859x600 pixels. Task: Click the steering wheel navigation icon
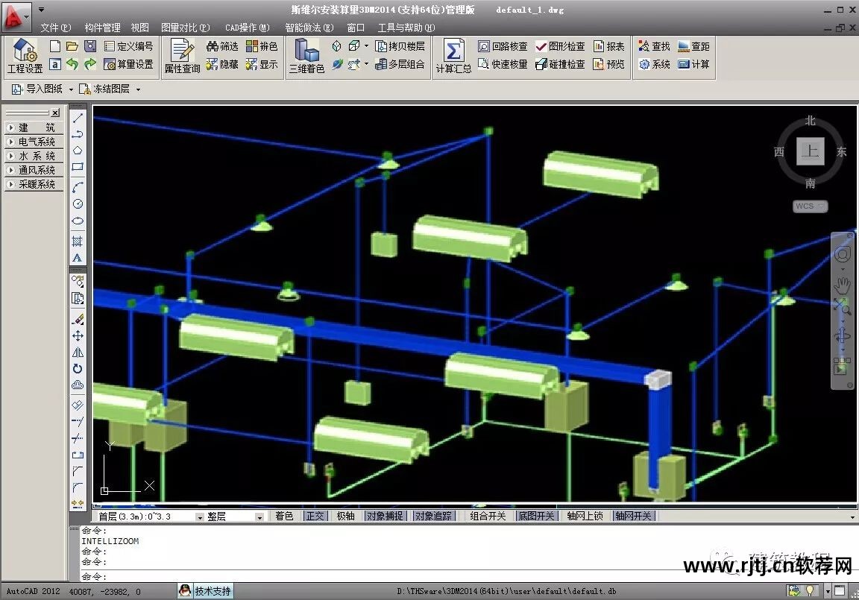coord(842,254)
